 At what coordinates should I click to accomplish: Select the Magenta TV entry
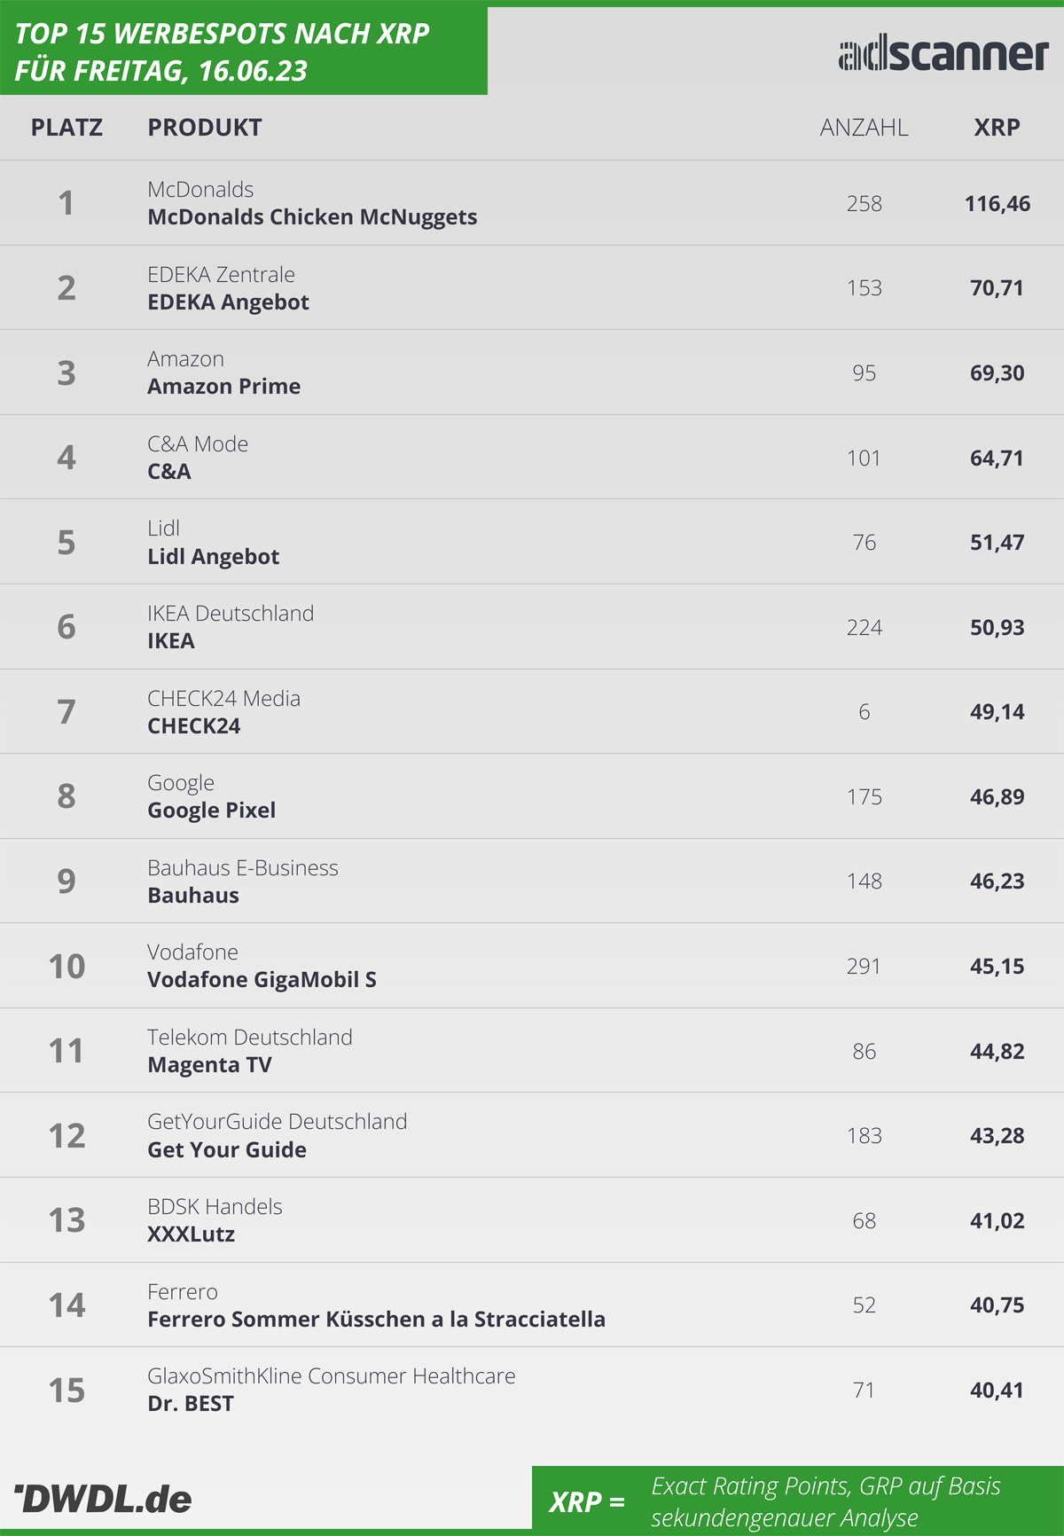209,1065
